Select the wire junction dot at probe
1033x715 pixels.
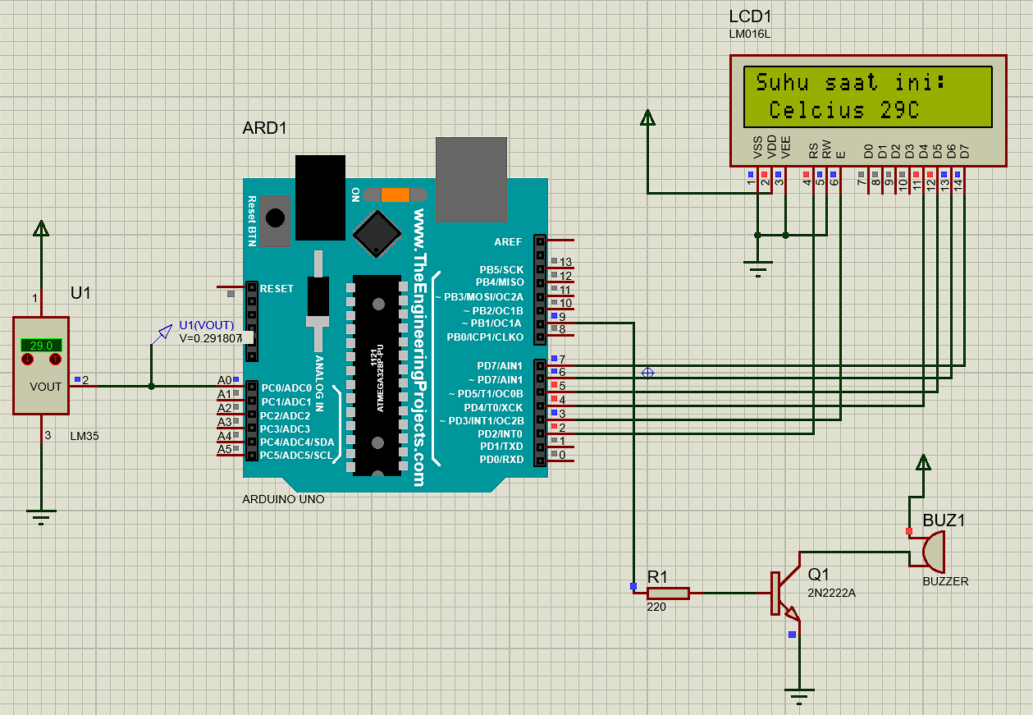[x=151, y=386]
